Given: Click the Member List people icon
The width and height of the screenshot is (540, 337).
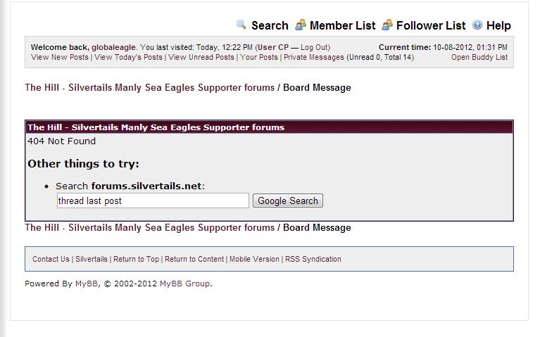Looking at the screenshot, I should pos(301,25).
